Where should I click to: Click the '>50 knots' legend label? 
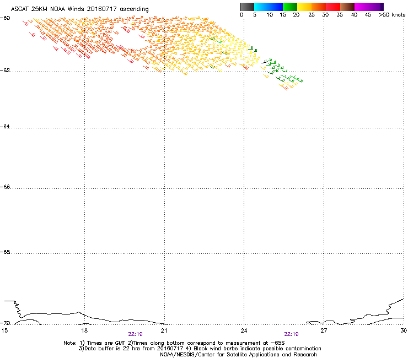pos(392,15)
